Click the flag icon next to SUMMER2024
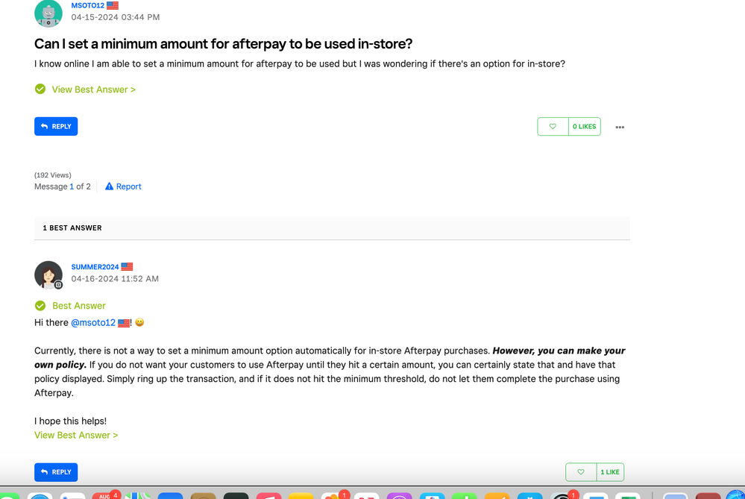The image size is (745, 499). click(128, 267)
